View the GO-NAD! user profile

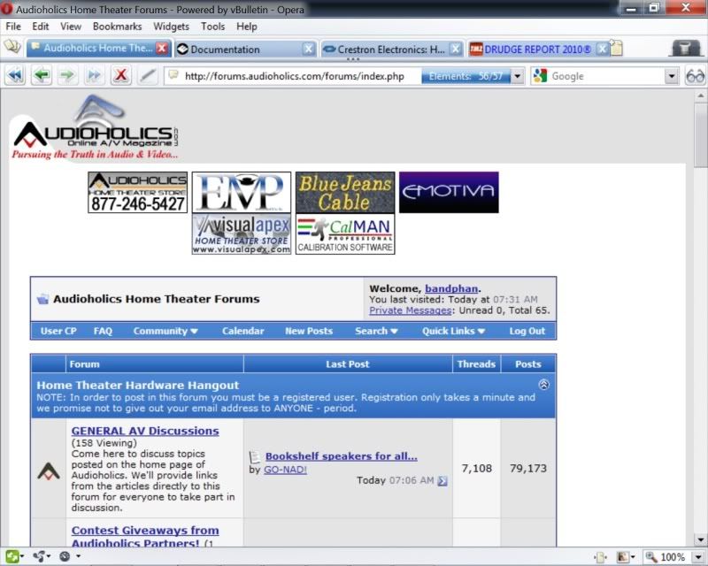(x=285, y=470)
